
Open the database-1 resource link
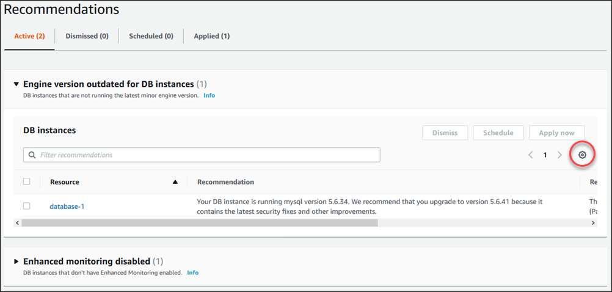(67, 206)
